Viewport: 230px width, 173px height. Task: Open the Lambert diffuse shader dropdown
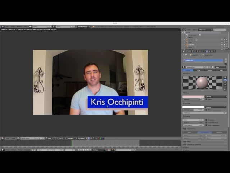point(216,97)
